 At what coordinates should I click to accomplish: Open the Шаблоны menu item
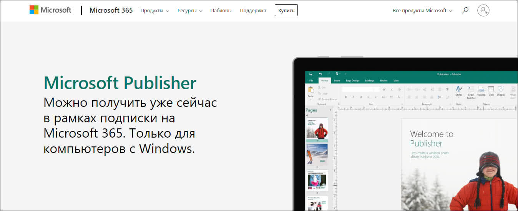tap(220, 11)
